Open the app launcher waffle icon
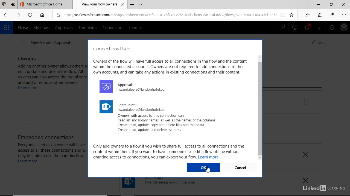The width and height of the screenshot is (350, 196). [7, 27]
